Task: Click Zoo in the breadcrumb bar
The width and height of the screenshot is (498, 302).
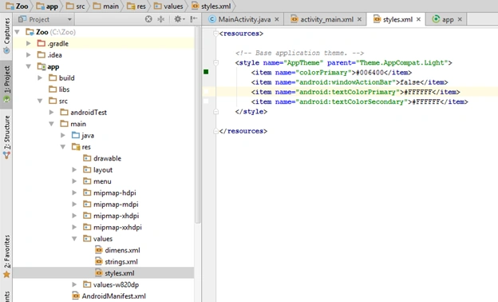Action: (x=18, y=6)
